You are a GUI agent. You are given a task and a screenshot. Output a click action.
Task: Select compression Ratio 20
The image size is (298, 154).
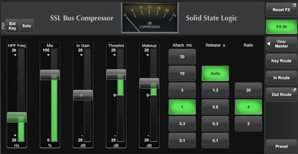click(x=248, y=90)
